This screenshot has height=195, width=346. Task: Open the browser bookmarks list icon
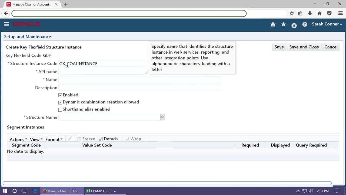(x=300, y=13)
